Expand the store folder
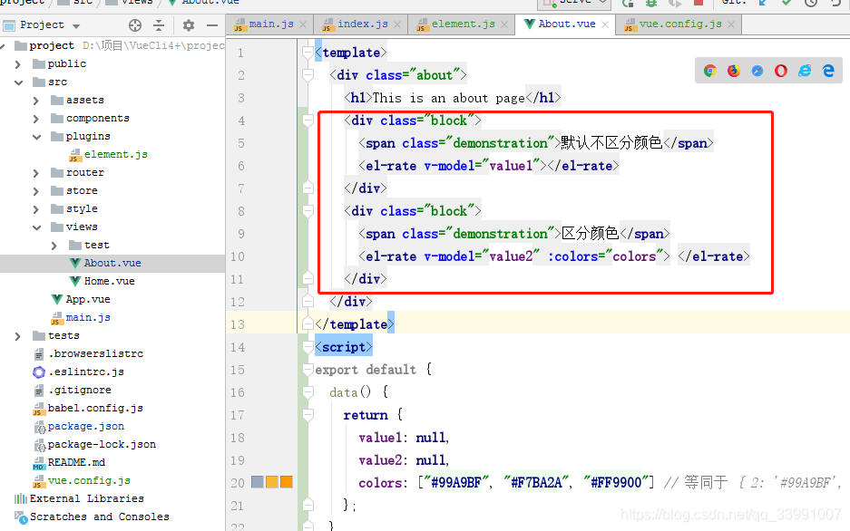 (35, 191)
